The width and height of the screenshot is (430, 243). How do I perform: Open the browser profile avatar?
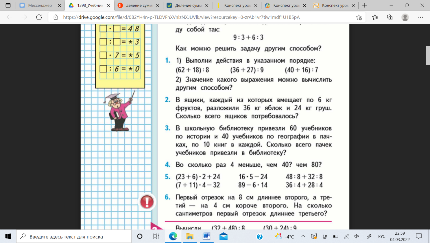(x=405, y=17)
